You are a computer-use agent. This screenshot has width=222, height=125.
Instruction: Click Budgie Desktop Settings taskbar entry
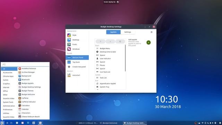point(135,123)
